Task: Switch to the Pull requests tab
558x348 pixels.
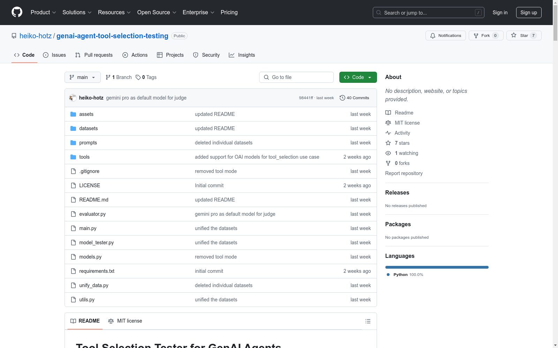Action: [x=94, y=55]
